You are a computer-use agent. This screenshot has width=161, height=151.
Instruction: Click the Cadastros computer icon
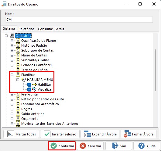pos(12,36)
